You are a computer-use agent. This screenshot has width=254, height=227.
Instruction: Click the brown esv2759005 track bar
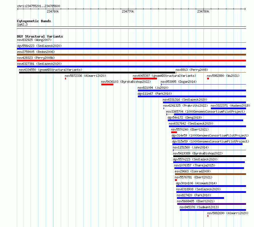coord(131,55)
